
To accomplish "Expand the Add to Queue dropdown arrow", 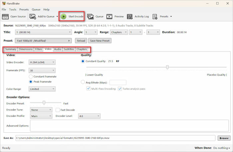I will tap(57, 17).
